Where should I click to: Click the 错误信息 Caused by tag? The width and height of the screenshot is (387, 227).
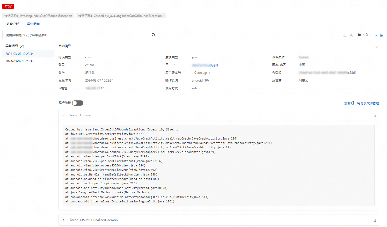[x=121, y=16]
